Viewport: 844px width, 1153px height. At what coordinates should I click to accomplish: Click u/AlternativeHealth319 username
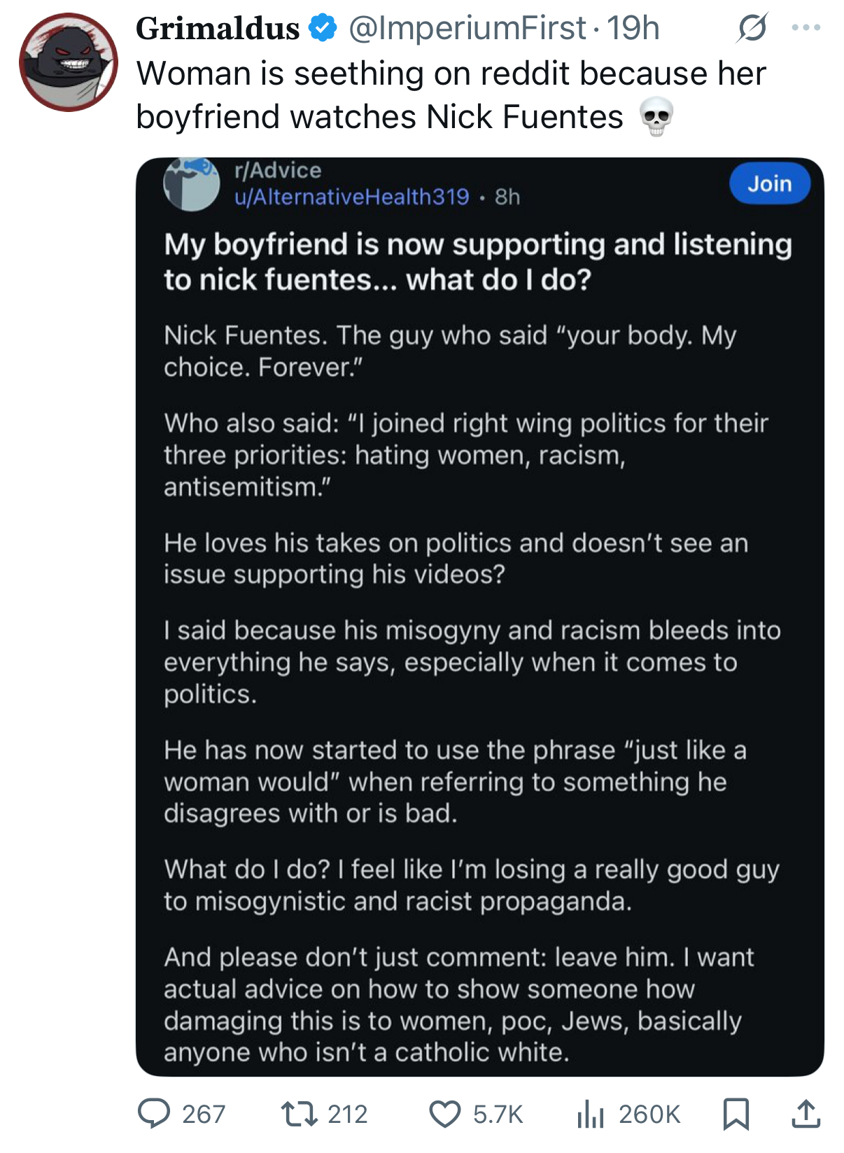pyautogui.click(x=351, y=197)
